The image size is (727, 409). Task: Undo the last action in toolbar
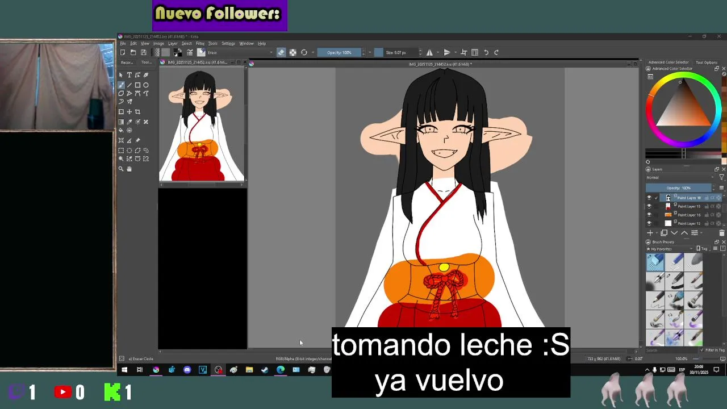click(486, 52)
